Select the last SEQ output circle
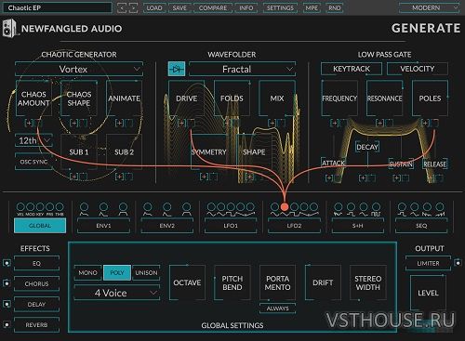This screenshot has width=465, height=341. tap(440, 206)
